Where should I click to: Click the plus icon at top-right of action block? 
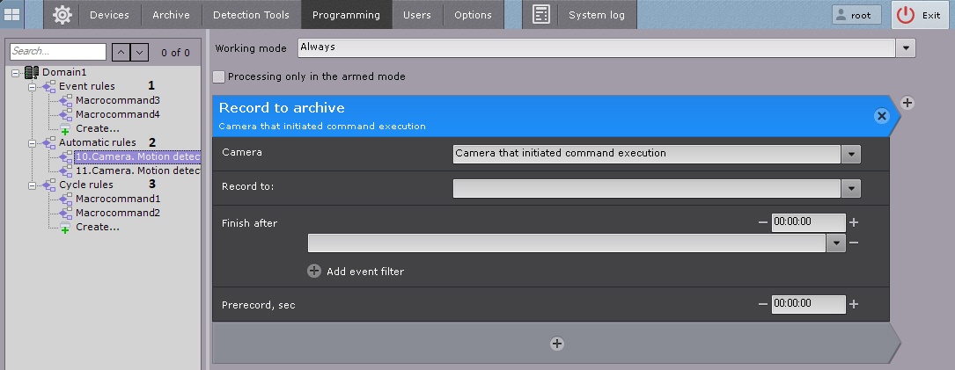tap(907, 103)
